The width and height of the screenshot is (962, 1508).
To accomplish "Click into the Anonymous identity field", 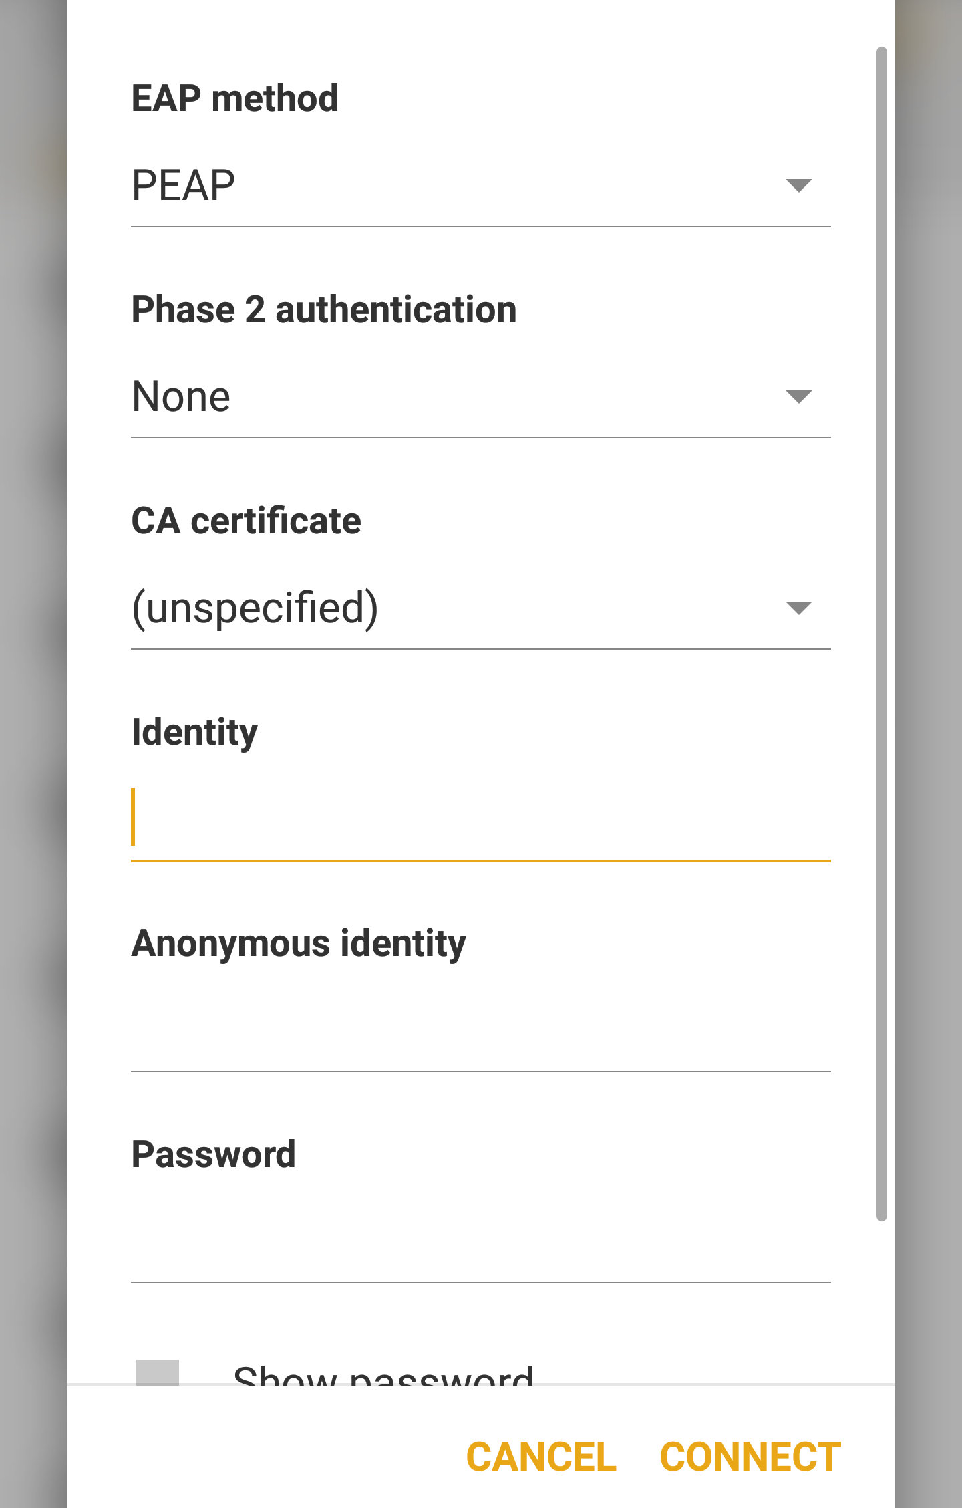I will [481, 1031].
